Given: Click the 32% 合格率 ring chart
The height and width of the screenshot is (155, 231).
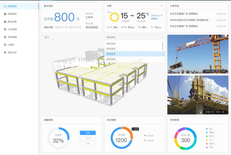Looking at the screenshot, I should (58, 138).
